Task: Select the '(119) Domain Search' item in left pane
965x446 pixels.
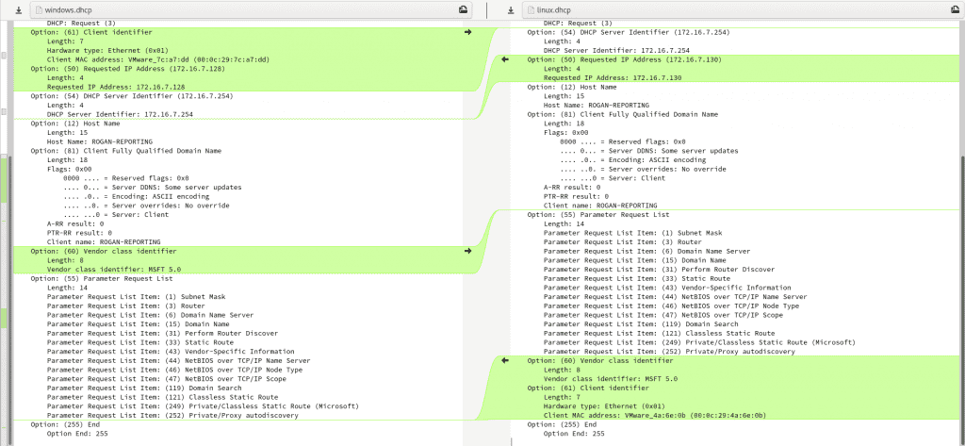Action: [123, 388]
